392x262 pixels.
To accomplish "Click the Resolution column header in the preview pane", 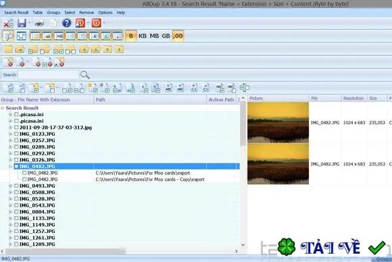I will pos(353,99).
